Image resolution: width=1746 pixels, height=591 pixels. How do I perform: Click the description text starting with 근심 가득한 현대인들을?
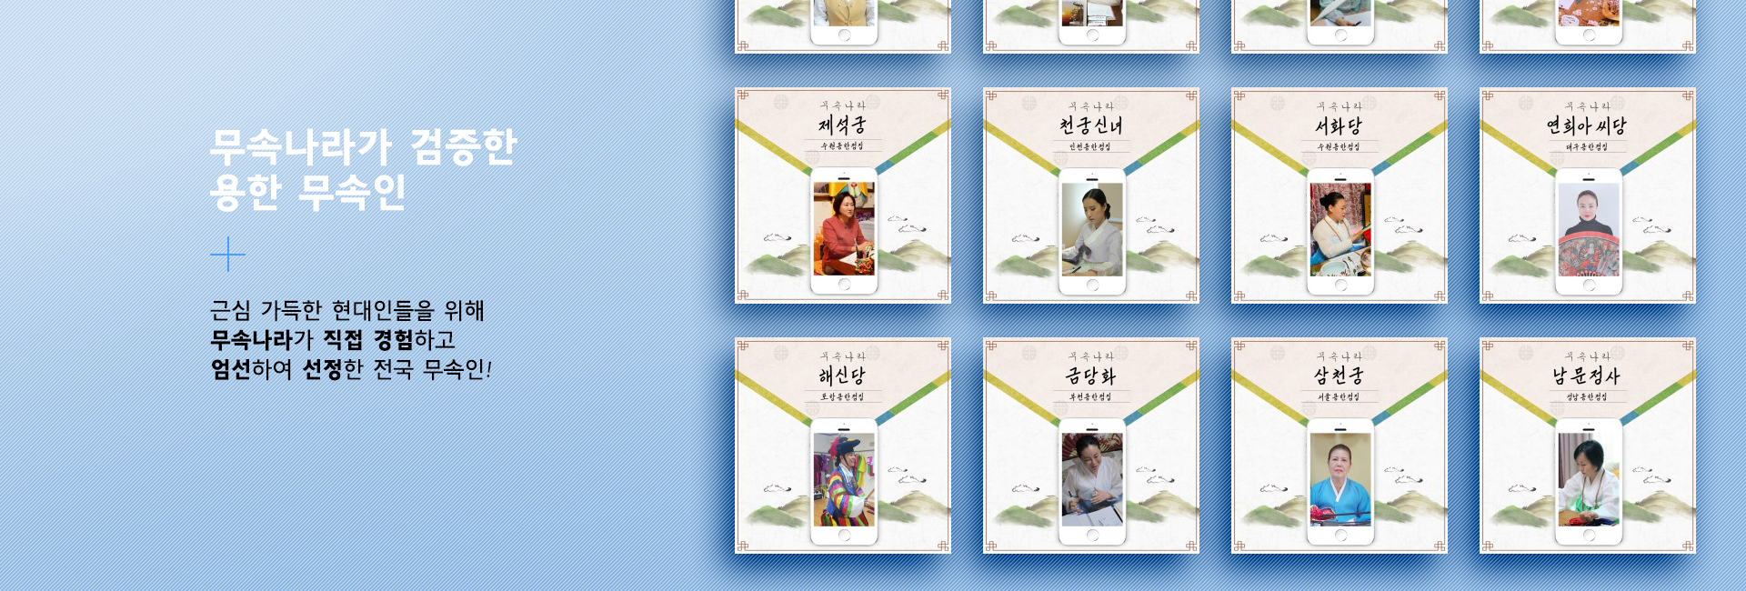pyautogui.click(x=351, y=339)
